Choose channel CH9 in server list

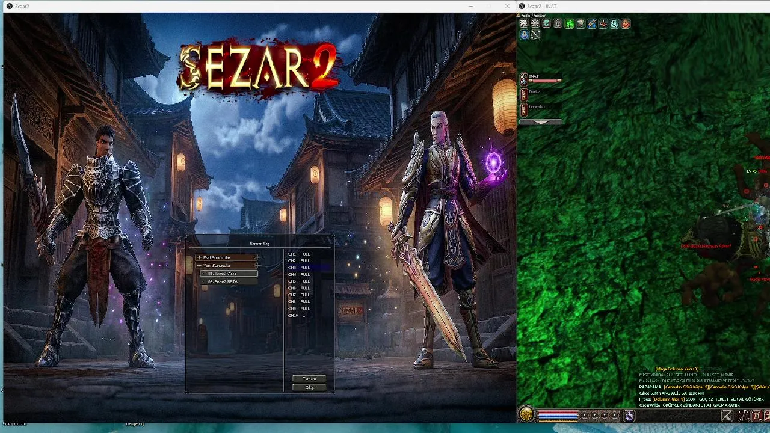click(299, 309)
